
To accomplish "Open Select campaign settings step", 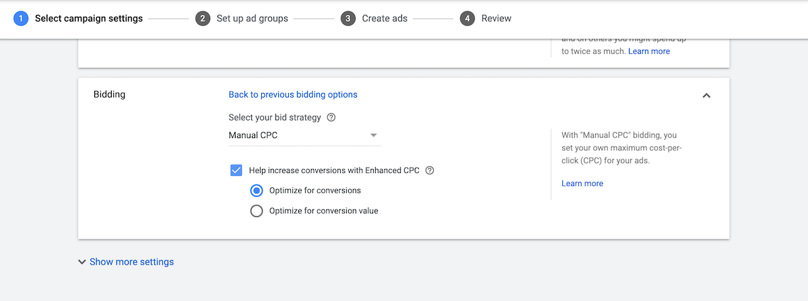I will (88, 18).
